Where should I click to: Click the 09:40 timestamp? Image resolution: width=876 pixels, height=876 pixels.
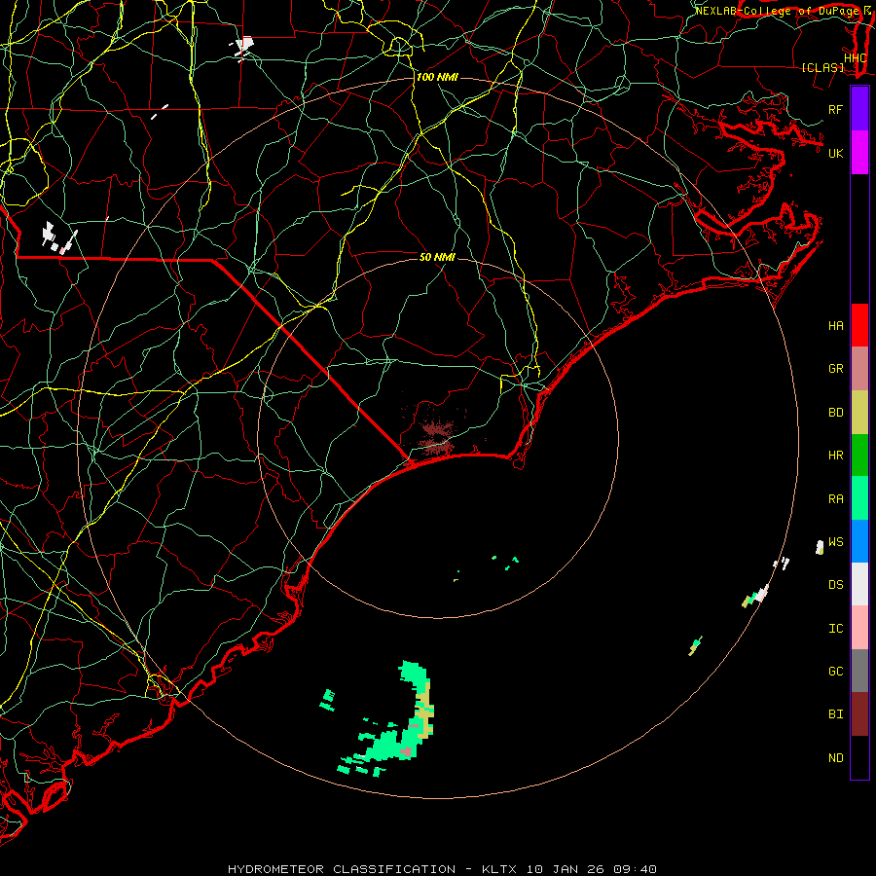point(635,869)
